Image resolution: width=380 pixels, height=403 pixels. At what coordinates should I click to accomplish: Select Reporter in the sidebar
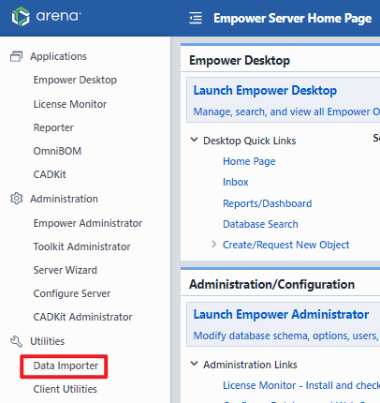(53, 127)
